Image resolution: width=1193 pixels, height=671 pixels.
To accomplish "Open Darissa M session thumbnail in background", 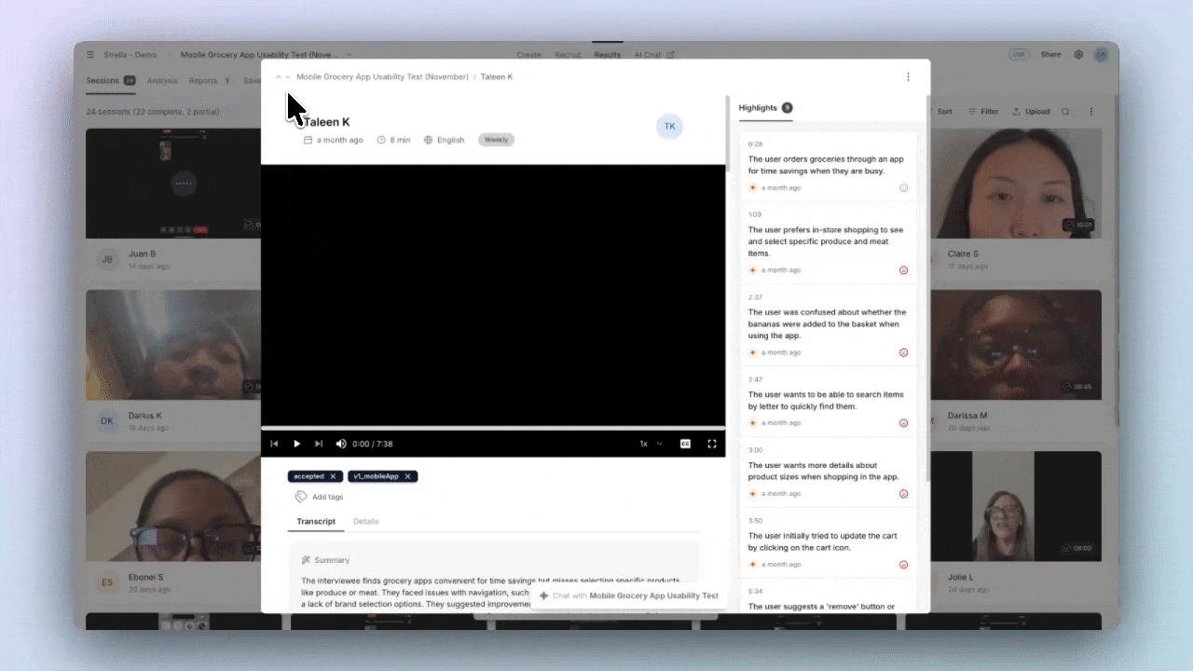I will [x=1016, y=345].
